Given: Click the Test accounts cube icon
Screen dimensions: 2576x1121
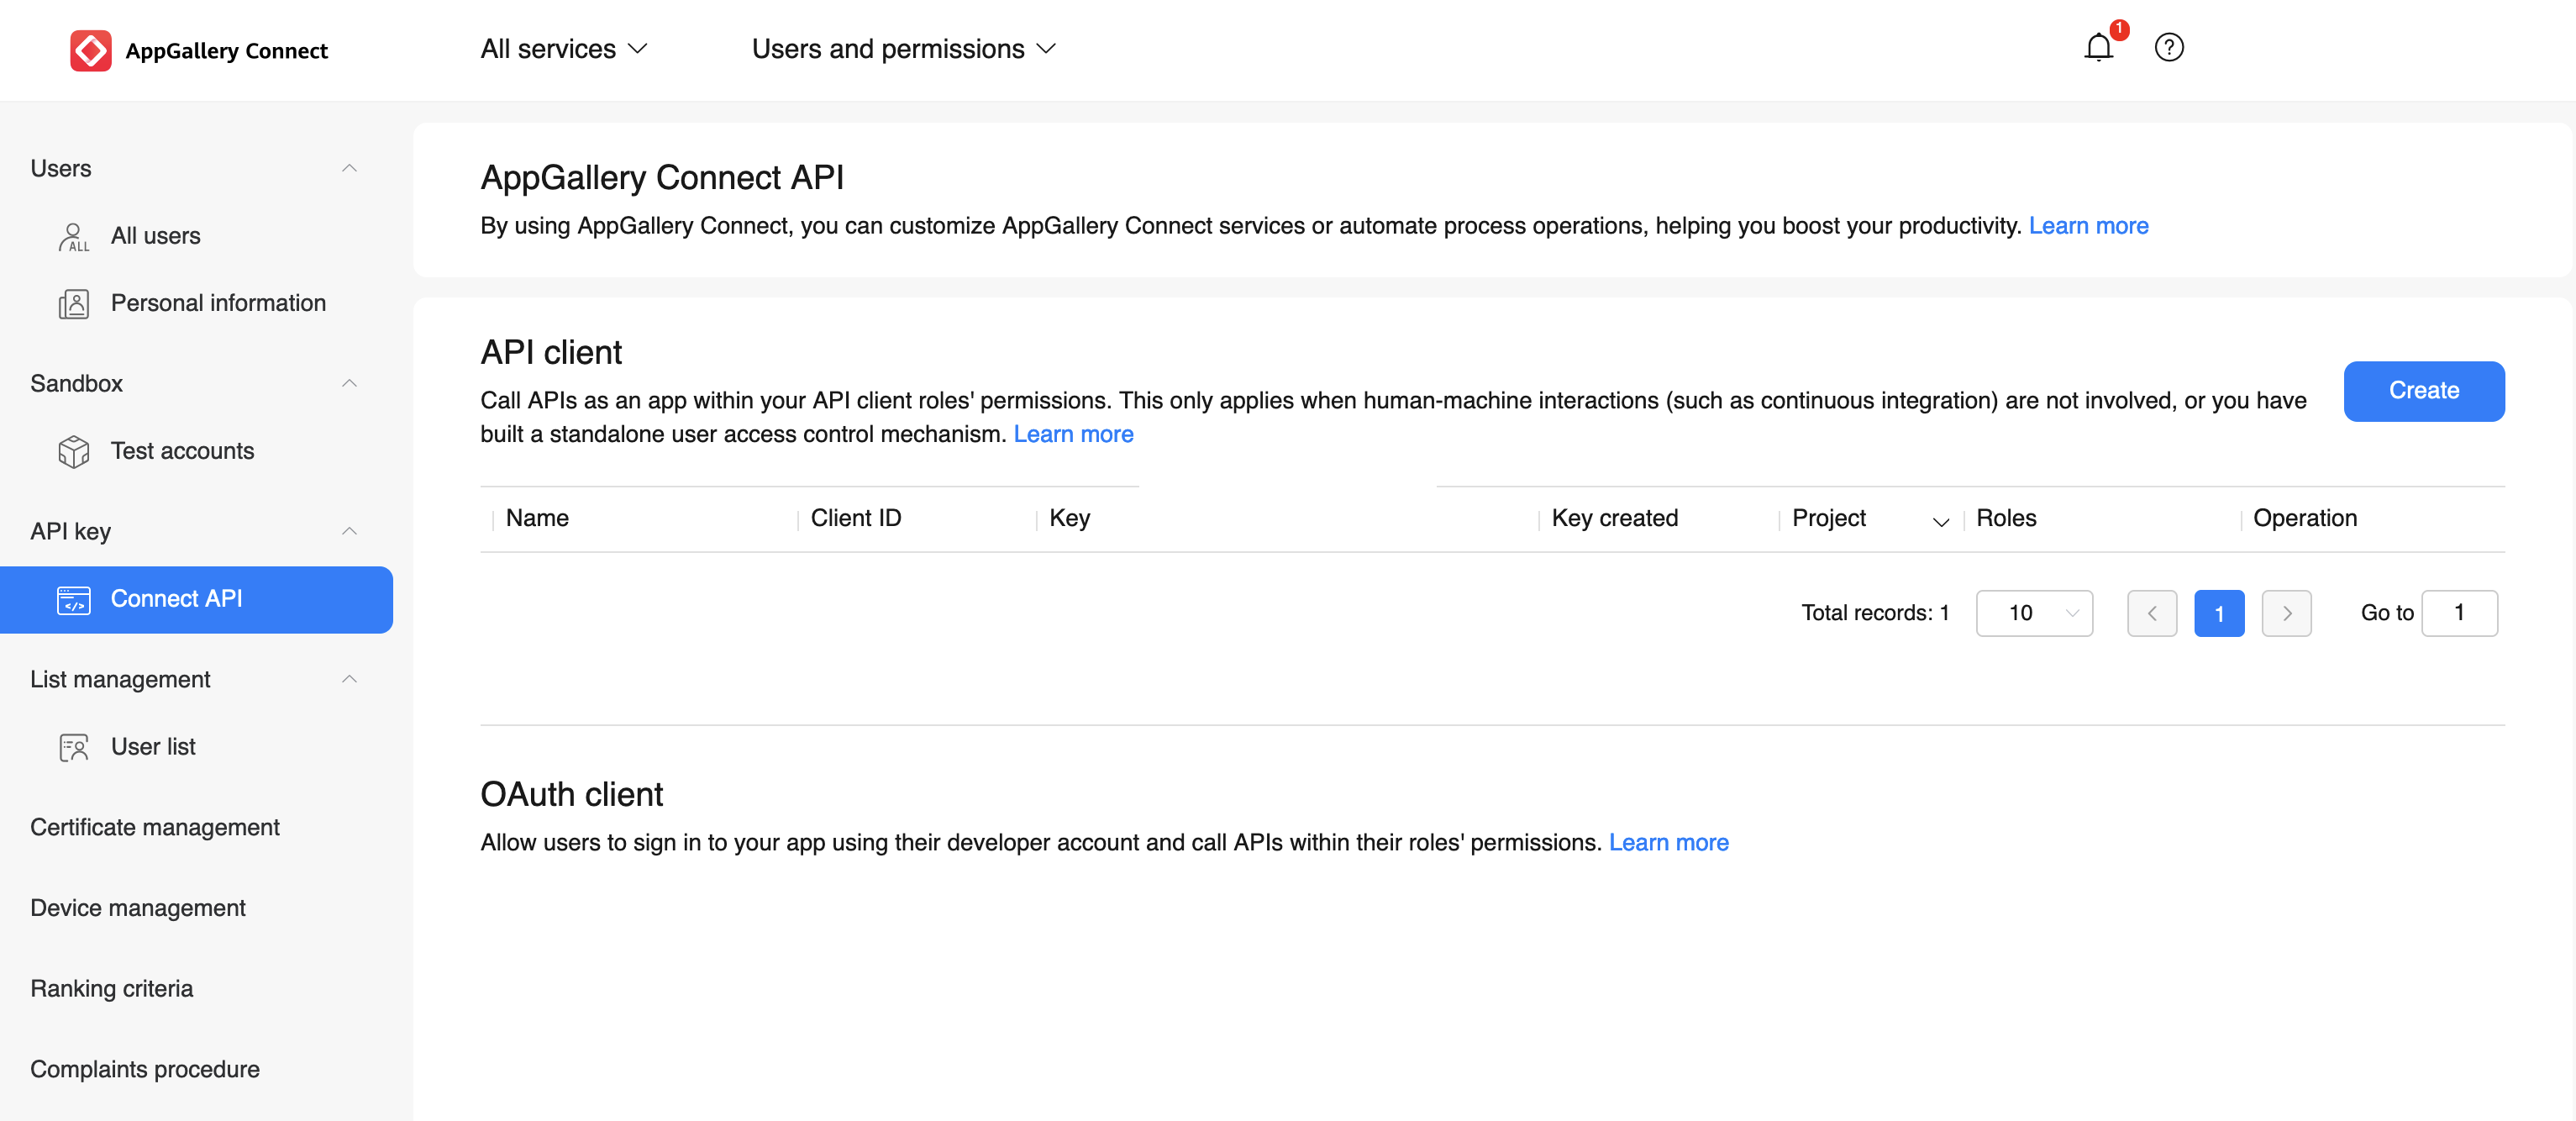Looking at the screenshot, I should [73, 452].
